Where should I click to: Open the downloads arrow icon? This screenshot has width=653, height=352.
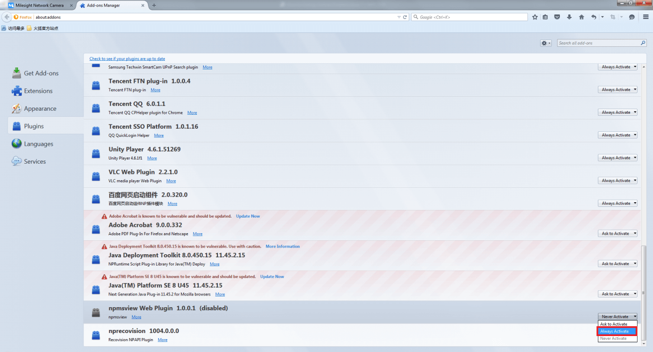570,17
